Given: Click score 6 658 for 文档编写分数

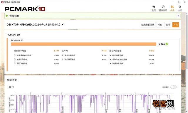Looking at the screenshot, I should [104, 60].
